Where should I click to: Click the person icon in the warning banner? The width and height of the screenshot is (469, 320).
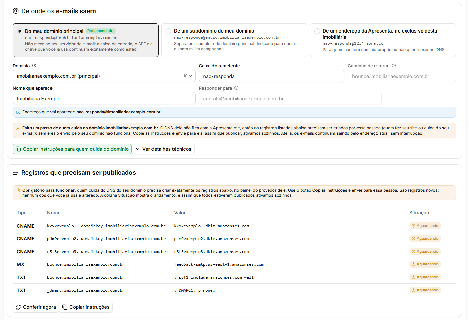click(x=18, y=128)
